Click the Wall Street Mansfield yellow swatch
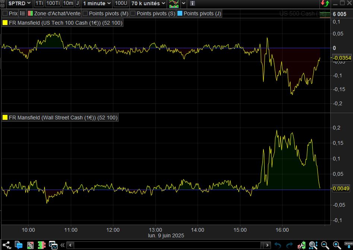This screenshot has height=250, width=353. [x=5, y=118]
